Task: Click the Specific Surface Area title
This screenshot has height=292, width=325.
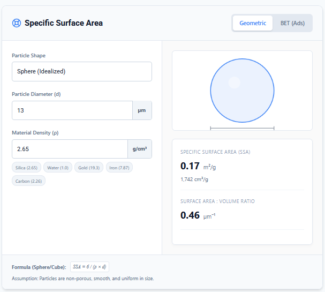Action: [64, 23]
